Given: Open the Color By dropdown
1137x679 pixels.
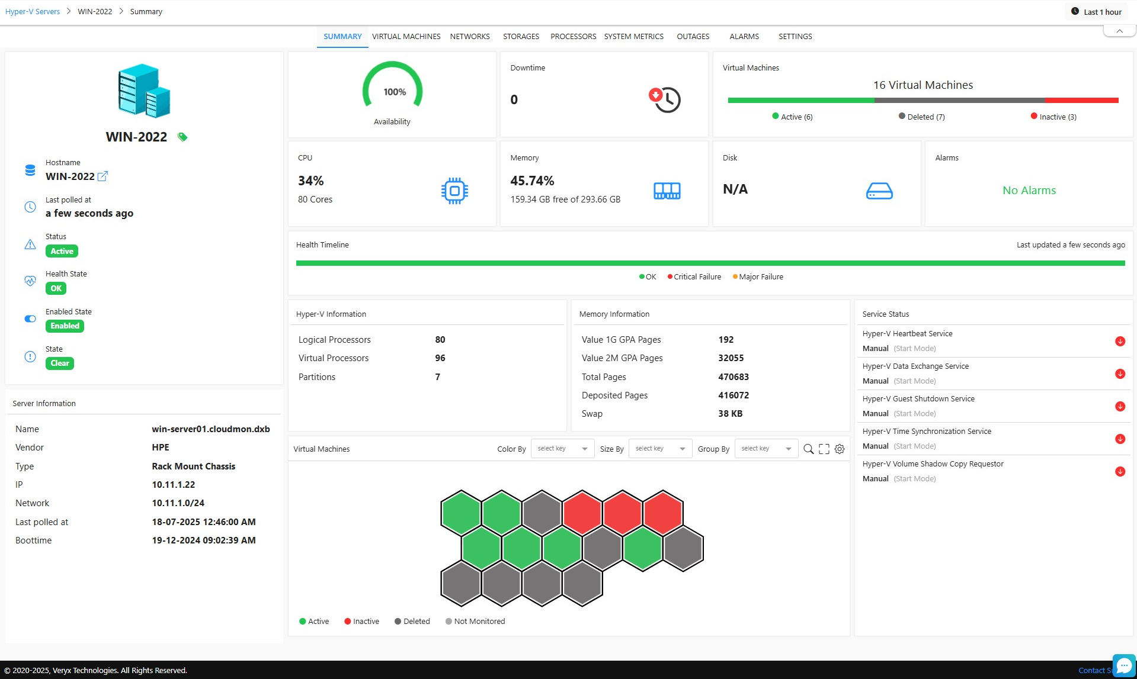Looking at the screenshot, I should click(x=562, y=449).
